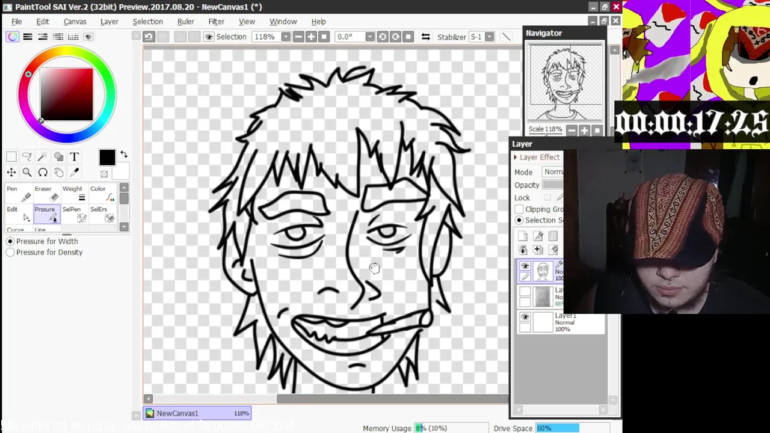770x433 pixels.
Task: Hide Layer1 with eye icon
Action: 525,318
